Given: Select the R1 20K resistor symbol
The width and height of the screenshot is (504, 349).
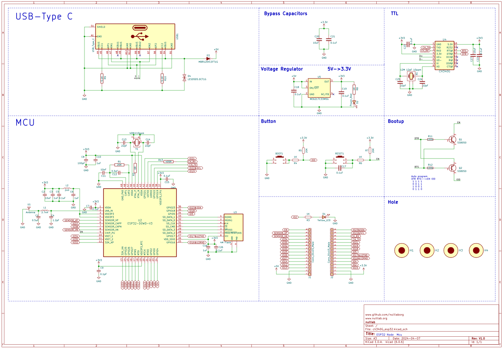Looking at the screenshot, I should [119, 165].
